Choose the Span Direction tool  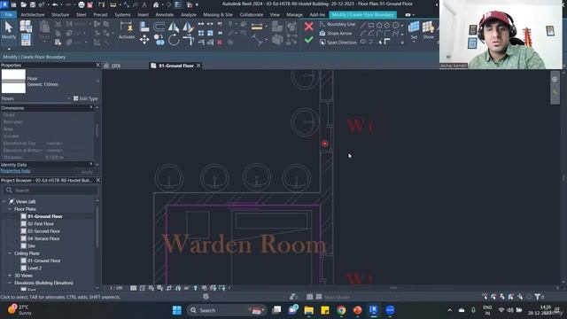tap(338, 43)
